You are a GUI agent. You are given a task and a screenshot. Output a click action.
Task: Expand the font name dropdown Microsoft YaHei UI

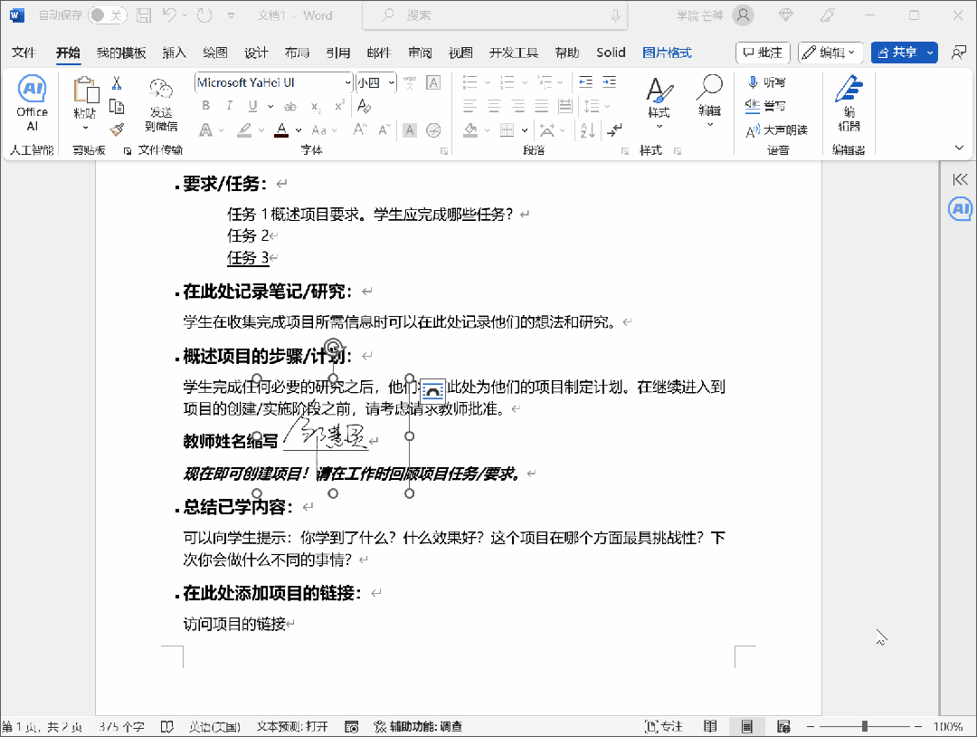click(347, 83)
